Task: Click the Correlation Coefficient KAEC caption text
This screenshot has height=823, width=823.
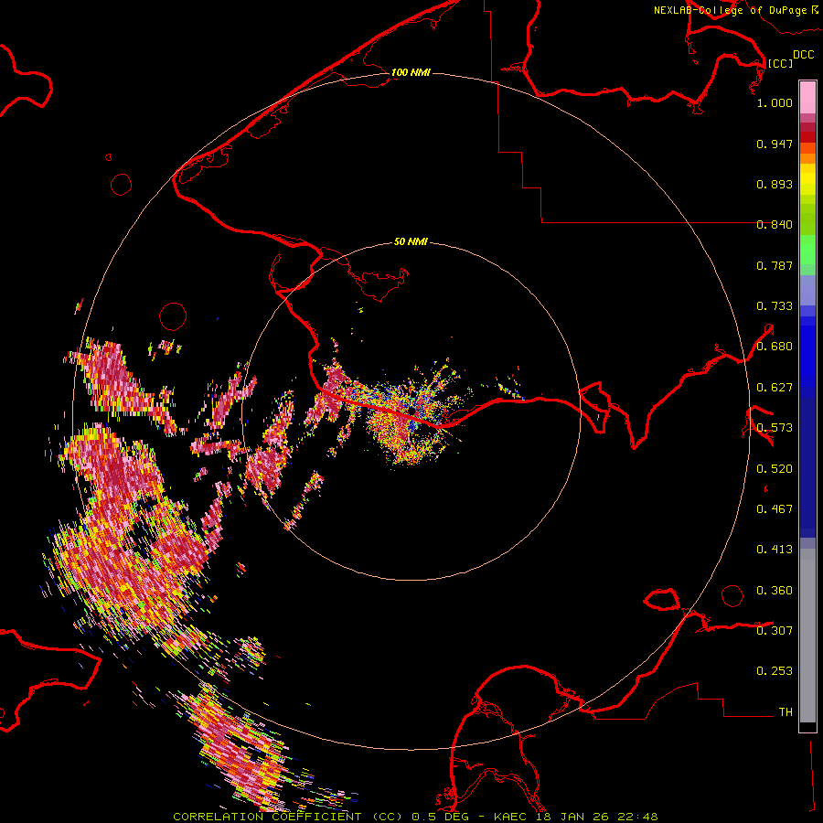Action: [415, 817]
